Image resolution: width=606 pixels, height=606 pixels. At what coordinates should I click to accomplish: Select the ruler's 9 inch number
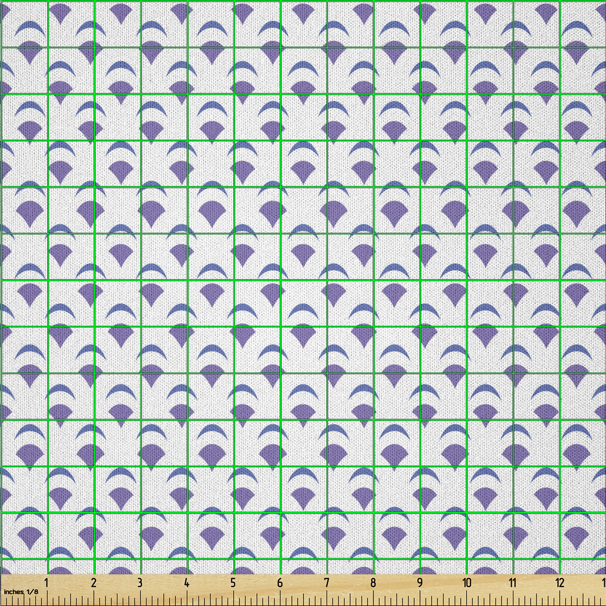(x=420, y=583)
